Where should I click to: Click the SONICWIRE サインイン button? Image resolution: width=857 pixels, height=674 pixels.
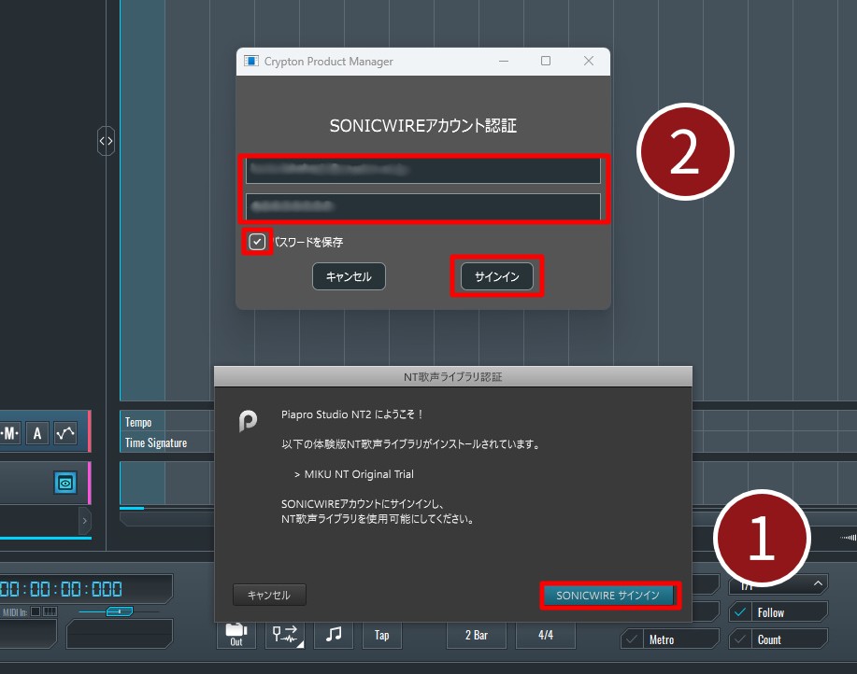[608, 595]
